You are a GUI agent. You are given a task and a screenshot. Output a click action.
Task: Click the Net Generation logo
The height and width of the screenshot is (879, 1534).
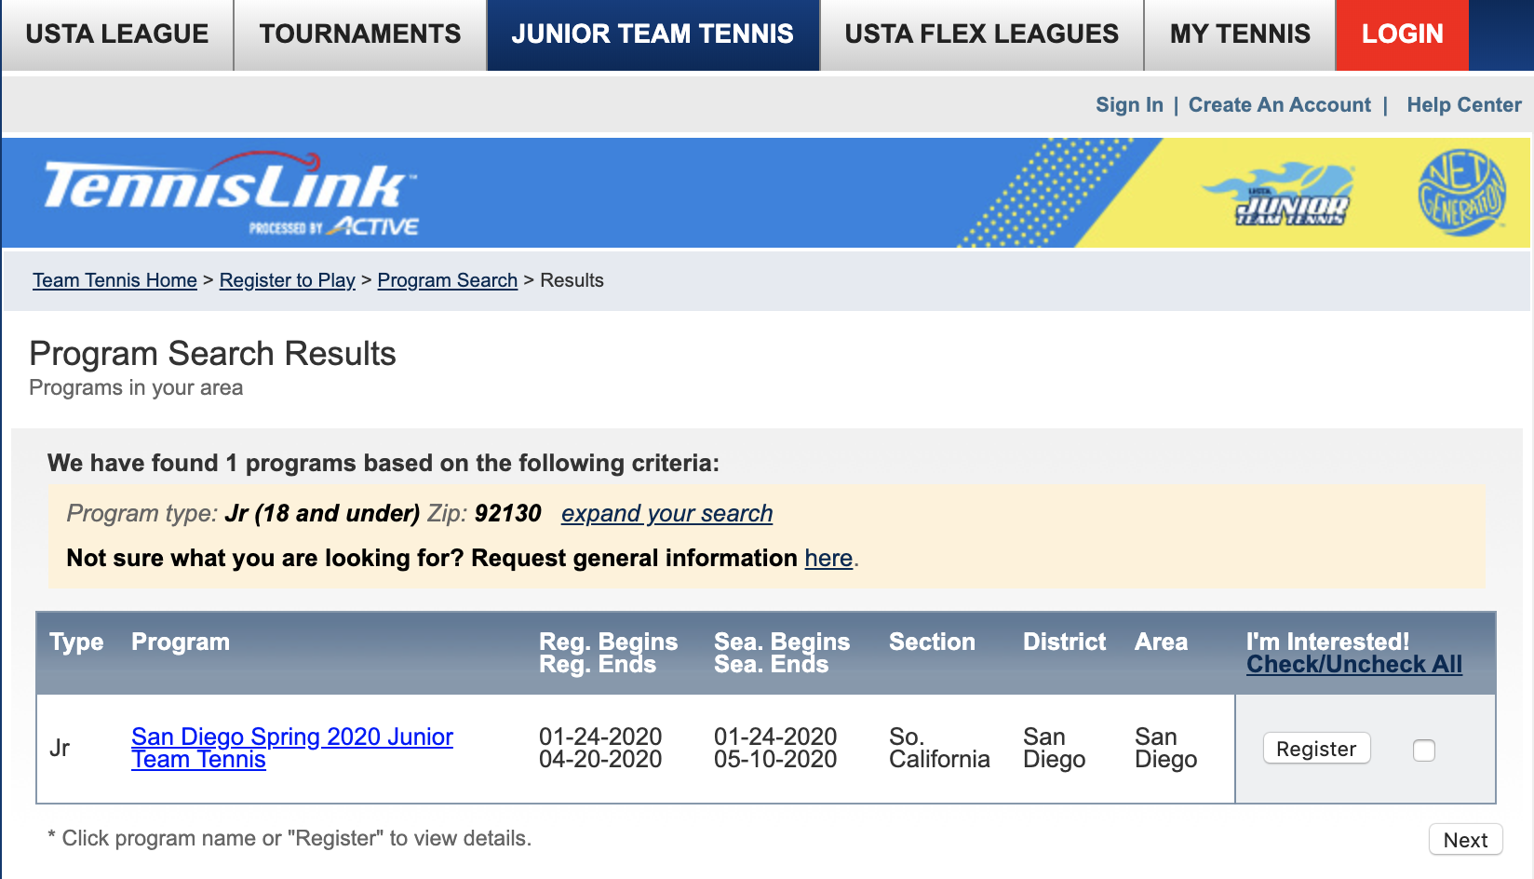[1460, 193]
